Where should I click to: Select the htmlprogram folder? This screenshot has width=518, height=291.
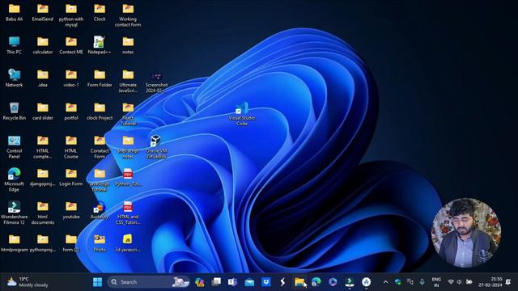pos(14,243)
